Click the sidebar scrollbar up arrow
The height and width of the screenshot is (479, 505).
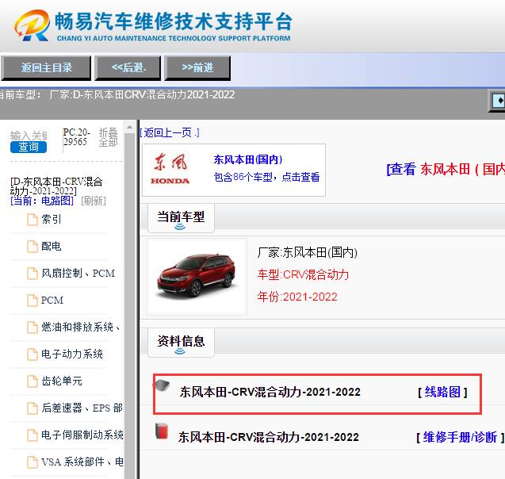(x=129, y=127)
